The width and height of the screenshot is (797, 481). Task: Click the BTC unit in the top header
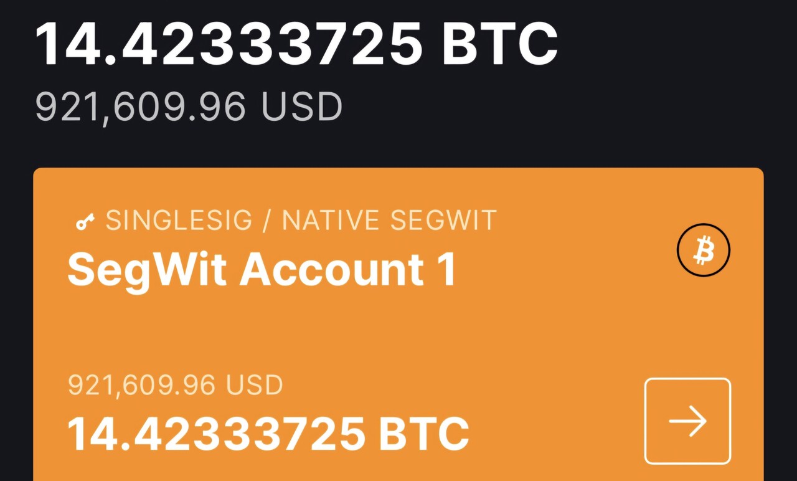coord(499,44)
